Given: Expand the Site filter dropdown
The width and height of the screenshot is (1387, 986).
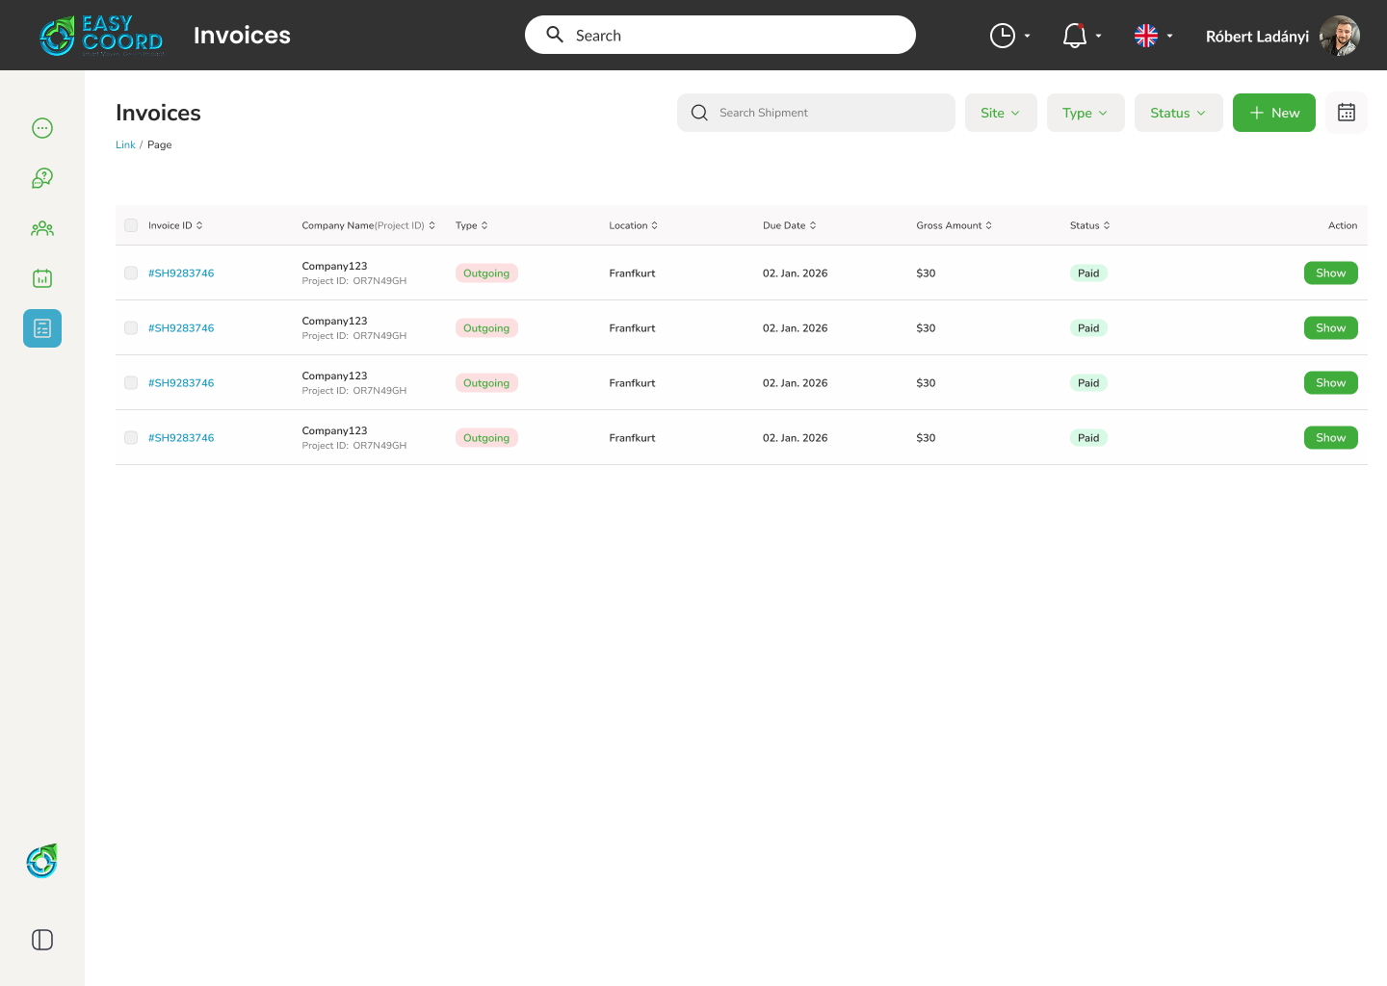Looking at the screenshot, I should pyautogui.click(x=1001, y=113).
